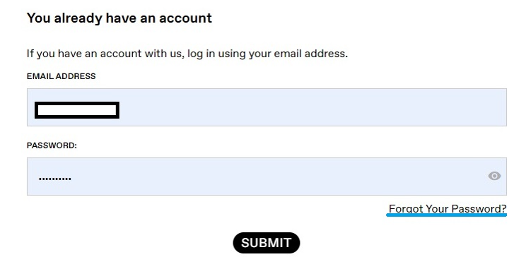Place the cursor in the password box's empty area

point(279,177)
